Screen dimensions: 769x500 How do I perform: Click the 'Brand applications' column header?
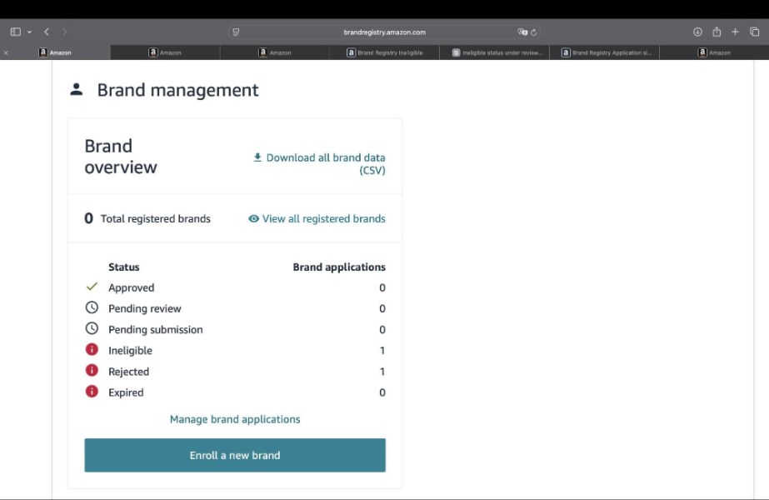point(339,267)
